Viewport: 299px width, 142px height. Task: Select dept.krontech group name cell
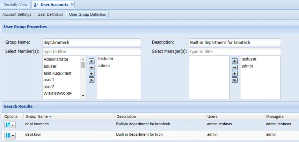coord(37,124)
